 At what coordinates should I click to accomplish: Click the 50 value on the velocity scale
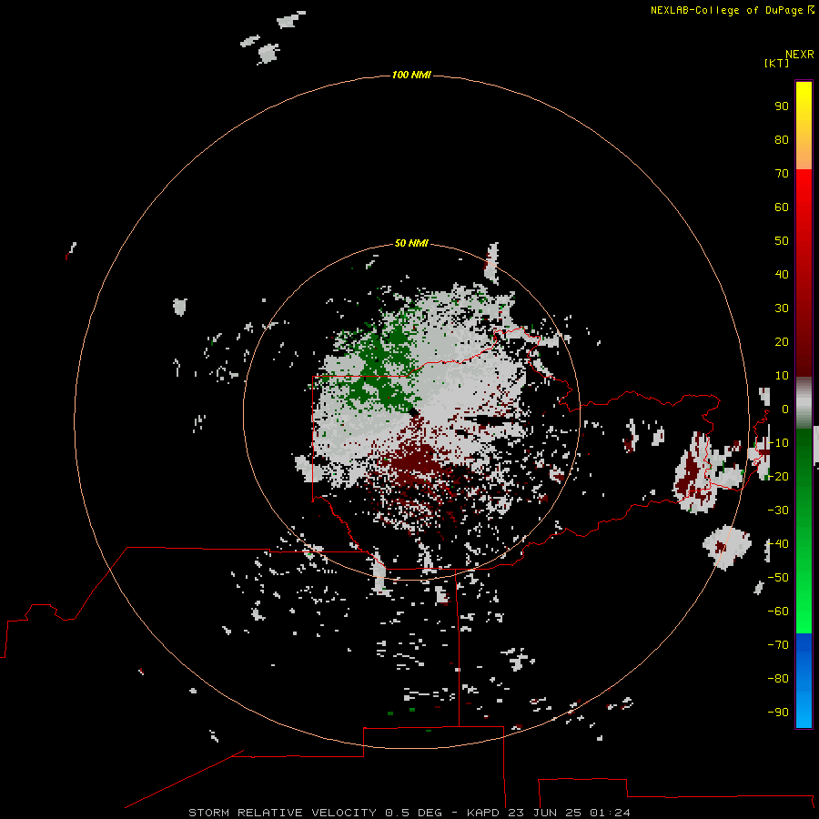(x=782, y=241)
